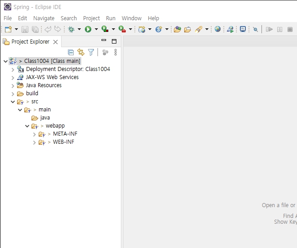The image size is (297, 248).
Task: Click the Open Task folder icon
Action: (x=187, y=29)
